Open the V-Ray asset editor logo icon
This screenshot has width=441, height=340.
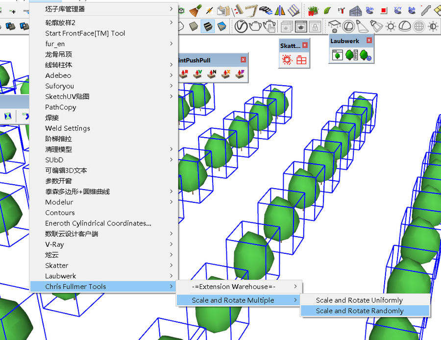[241, 26]
